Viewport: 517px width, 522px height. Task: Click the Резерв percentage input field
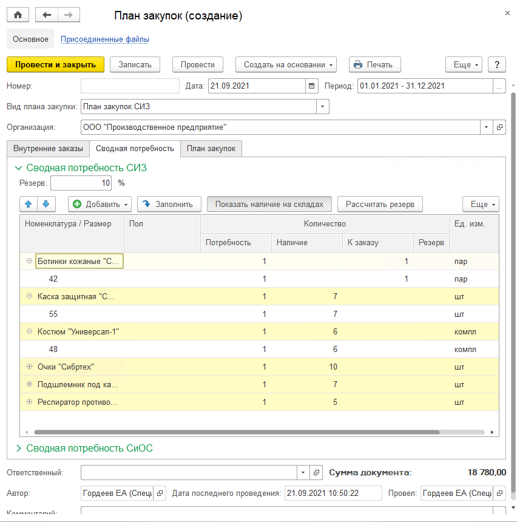point(81,183)
